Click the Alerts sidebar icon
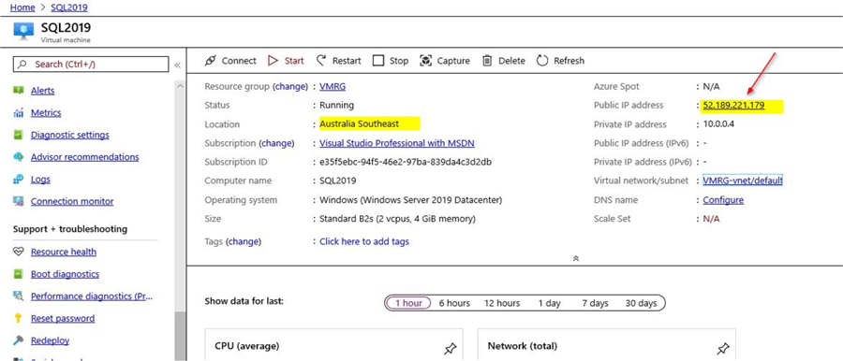The width and height of the screenshot is (843, 361). pyautogui.click(x=19, y=91)
